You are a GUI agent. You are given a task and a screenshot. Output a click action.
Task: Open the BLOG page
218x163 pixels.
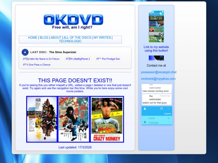click(x=44, y=37)
